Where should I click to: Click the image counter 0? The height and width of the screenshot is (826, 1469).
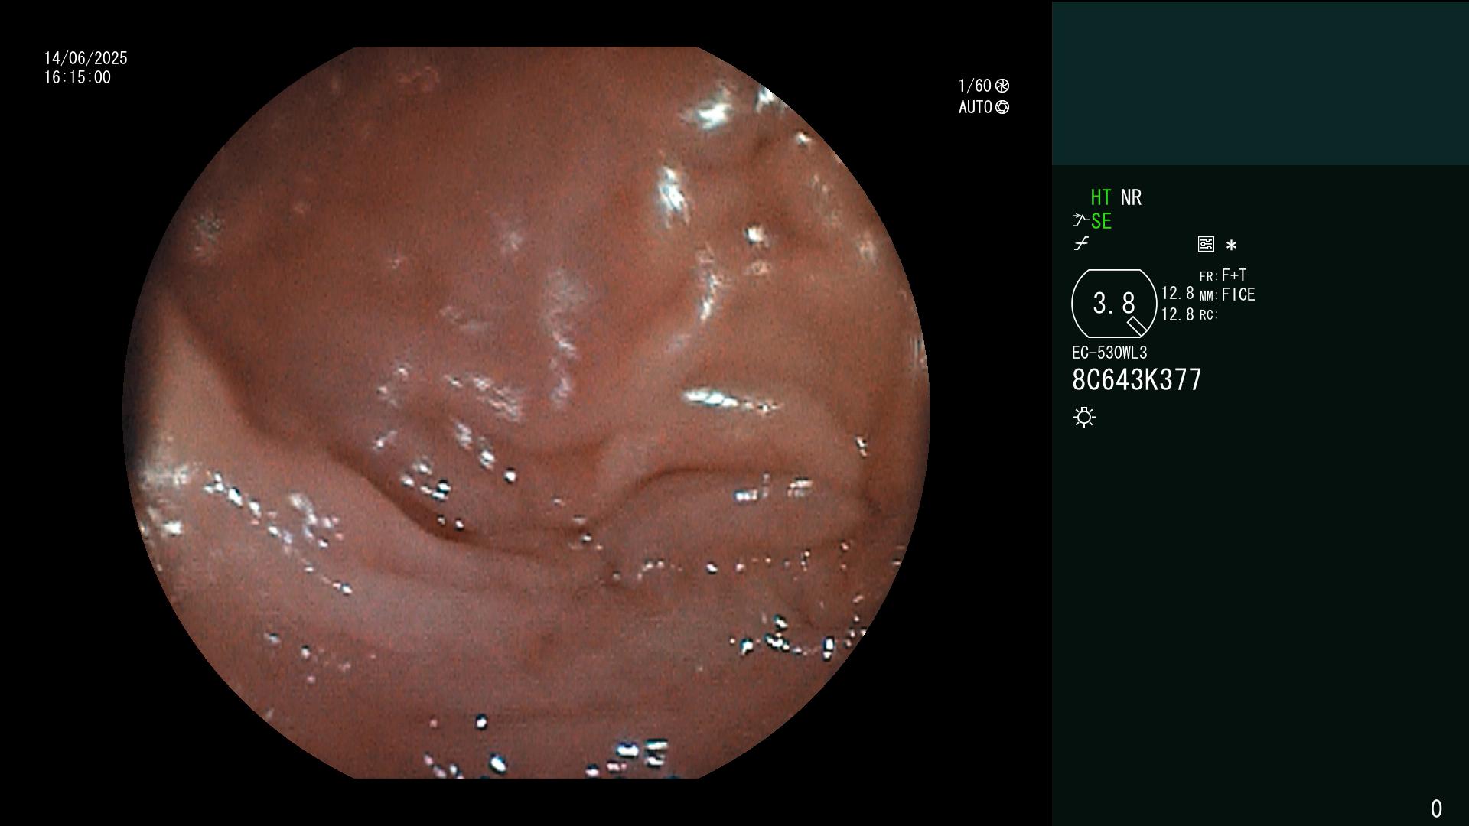pos(1436,808)
